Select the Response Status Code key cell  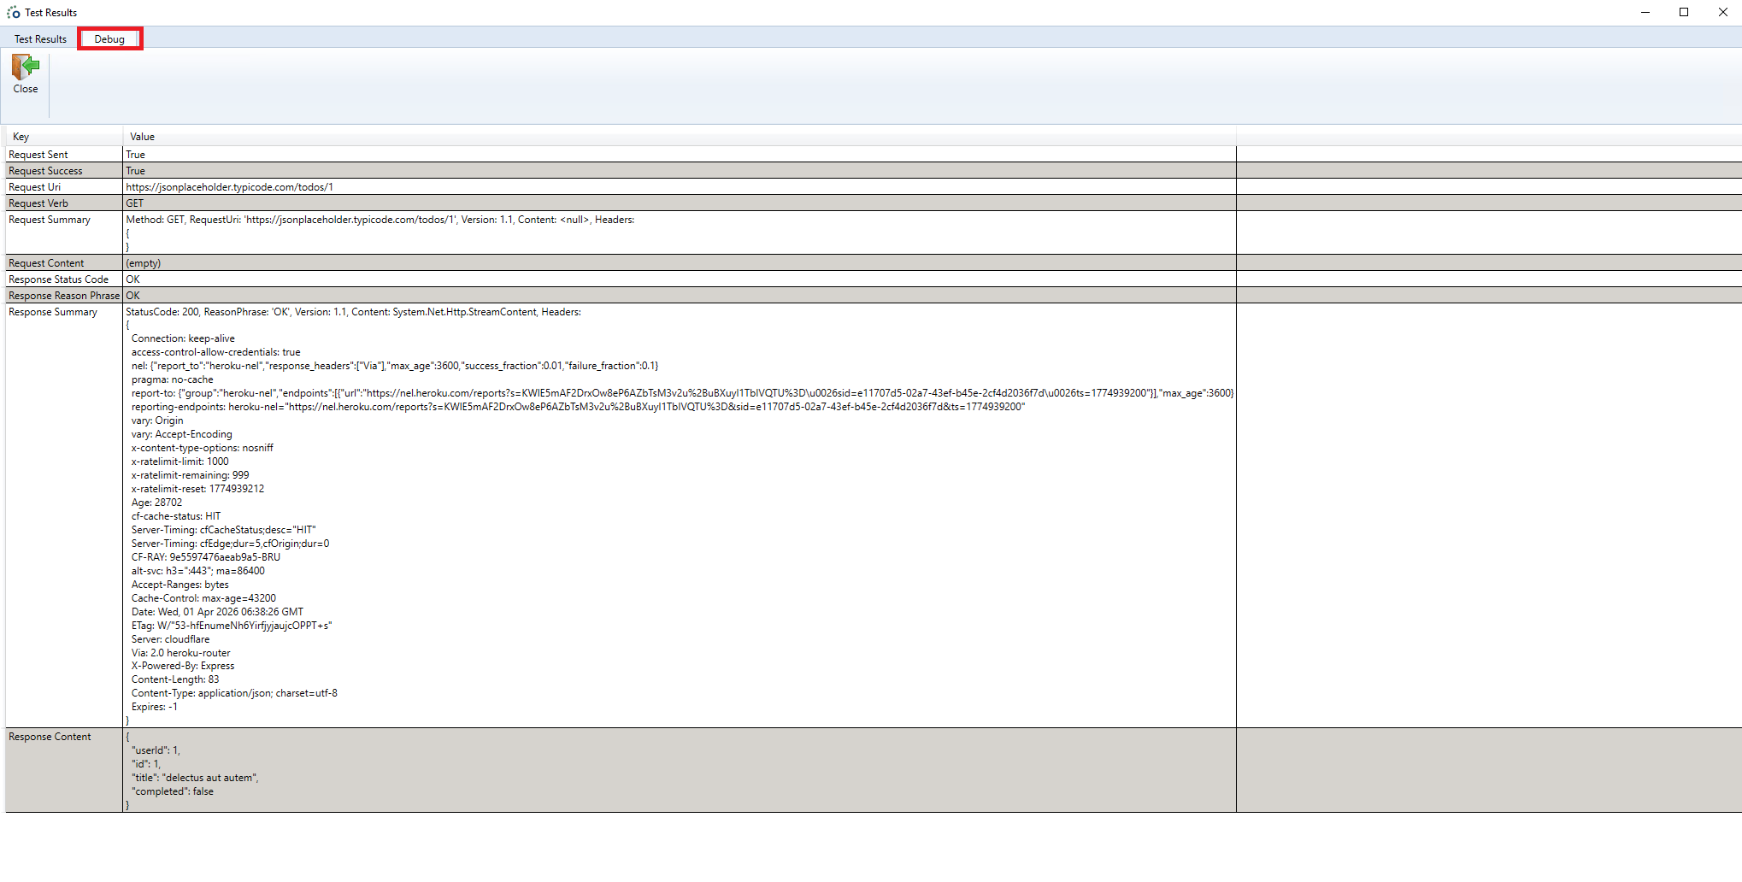coord(64,279)
